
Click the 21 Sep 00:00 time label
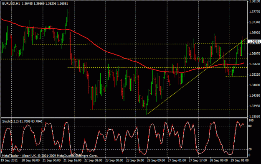pos(51,160)
